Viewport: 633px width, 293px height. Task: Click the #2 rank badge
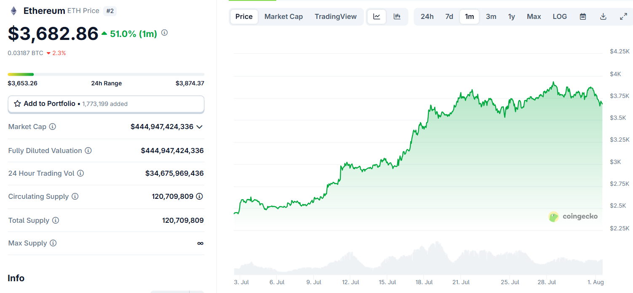point(110,11)
